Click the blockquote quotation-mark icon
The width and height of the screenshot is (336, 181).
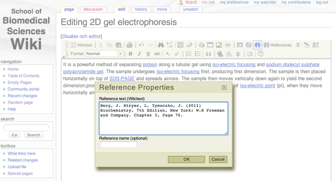pyautogui.click(x=209, y=54)
